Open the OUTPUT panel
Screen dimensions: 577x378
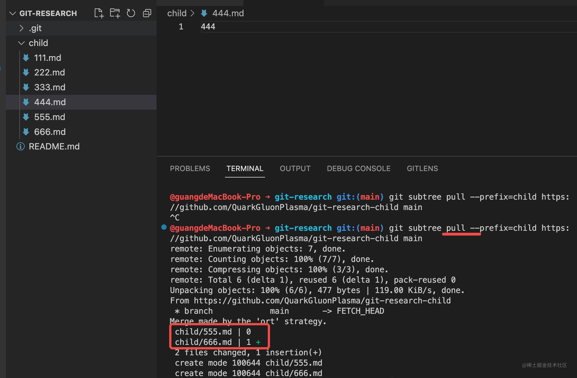[x=295, y=169]
